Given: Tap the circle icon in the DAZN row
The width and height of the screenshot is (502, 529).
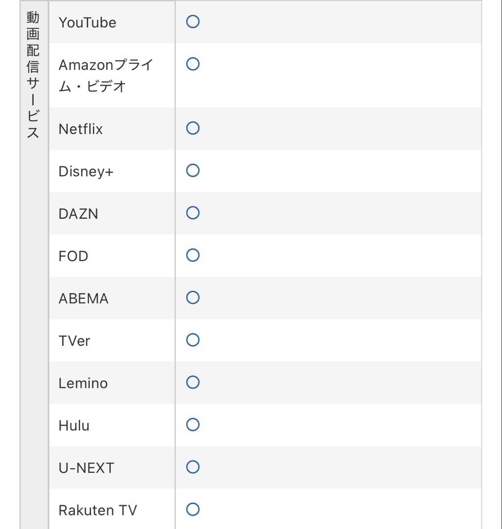Looking at the screenshot, I should (193, 213).
